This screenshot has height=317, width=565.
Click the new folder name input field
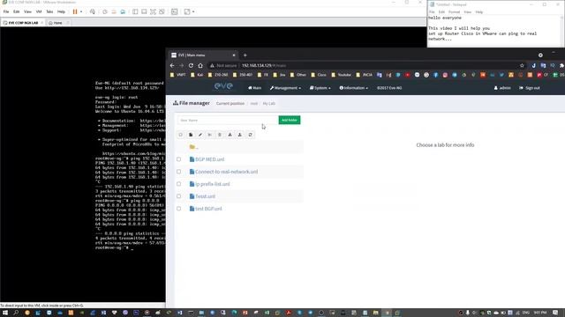(228, 120)
